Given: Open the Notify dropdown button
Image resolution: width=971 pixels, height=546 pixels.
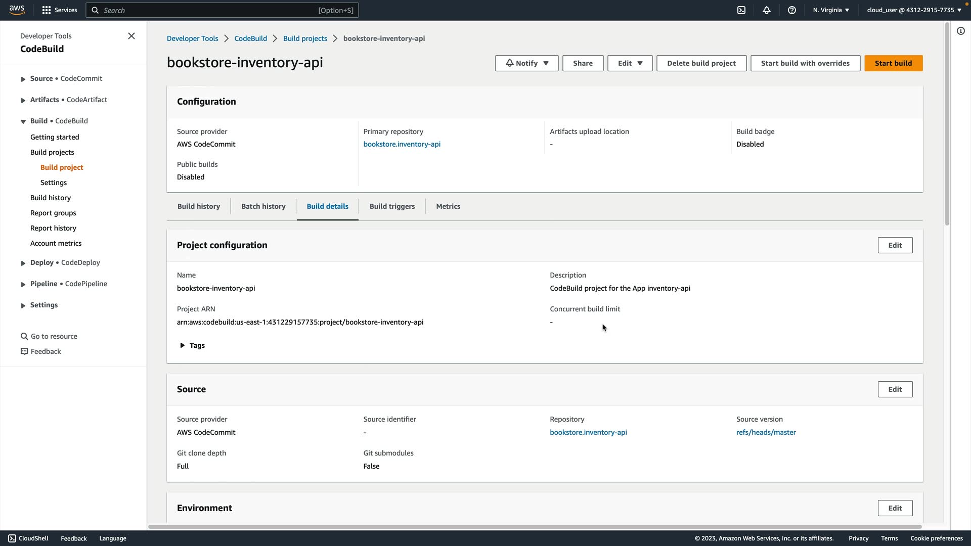Looking at the screenshot, I should click(526, 63).
